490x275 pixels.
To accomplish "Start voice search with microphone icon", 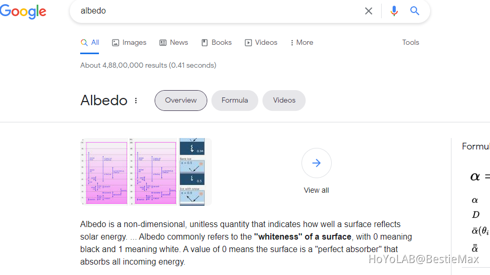I will coord(394,11).
